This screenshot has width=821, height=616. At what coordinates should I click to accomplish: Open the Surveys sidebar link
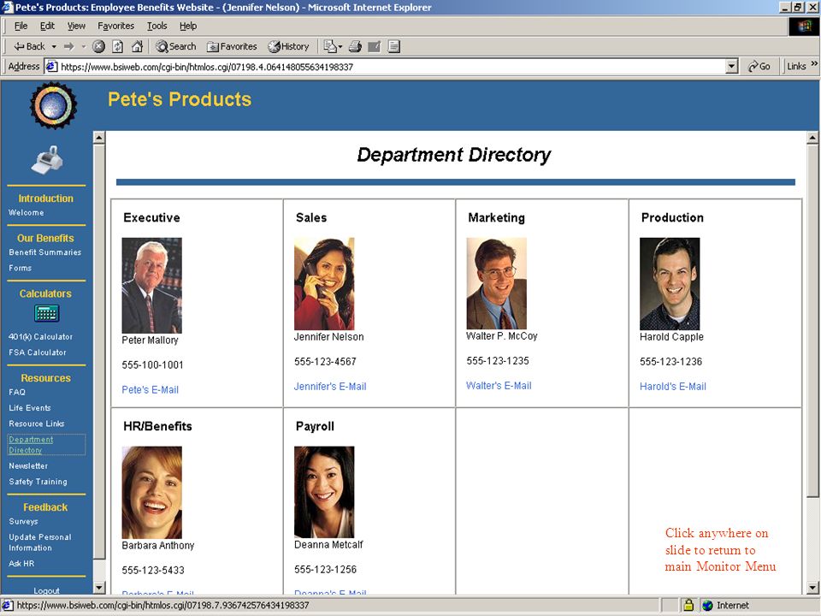click(23, 522)
